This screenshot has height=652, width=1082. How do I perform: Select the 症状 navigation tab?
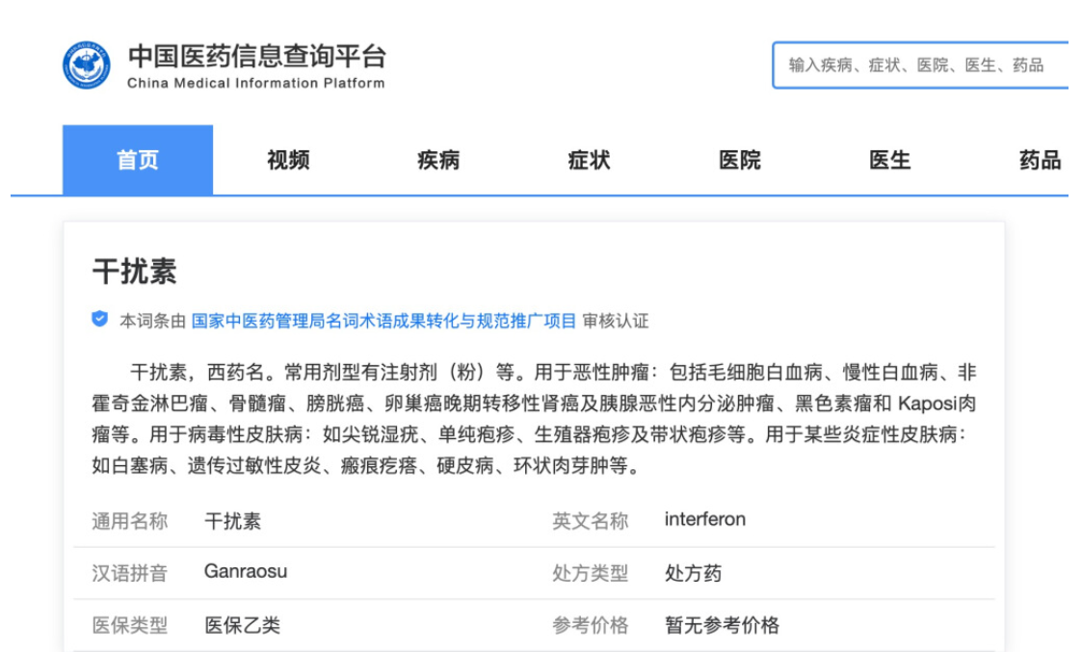tap(589, 161)
